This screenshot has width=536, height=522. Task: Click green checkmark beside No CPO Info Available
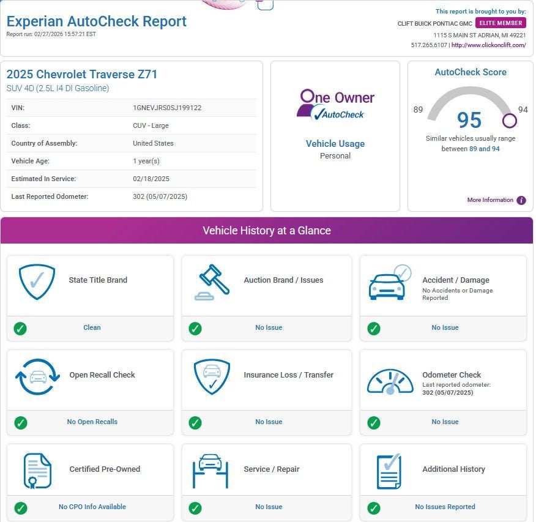20,508
